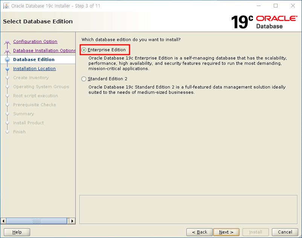Click the message box at the bottom
The image size is (302, 238).
pyautogui.click(x=188, y=209)
